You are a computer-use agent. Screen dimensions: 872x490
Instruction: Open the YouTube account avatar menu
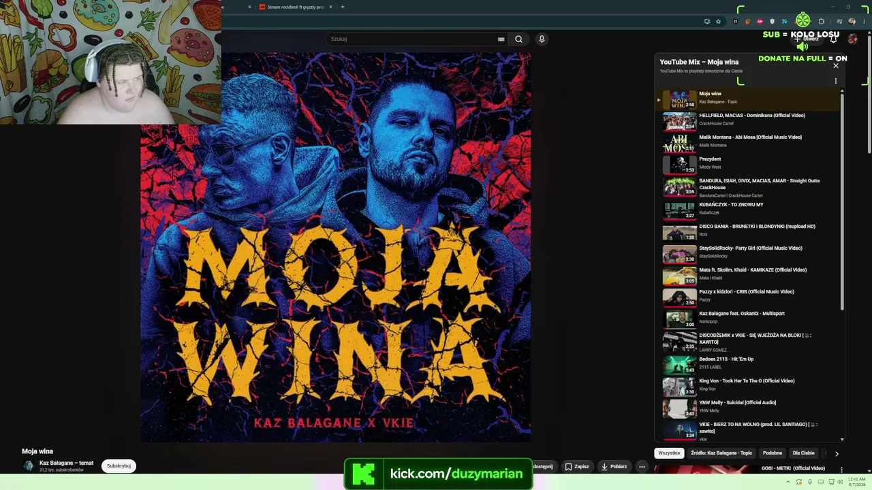(852, 39)
